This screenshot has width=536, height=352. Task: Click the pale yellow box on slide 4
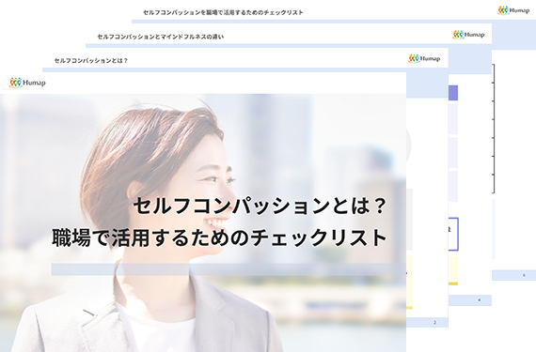pyautogui.click(x=453, y=269)
